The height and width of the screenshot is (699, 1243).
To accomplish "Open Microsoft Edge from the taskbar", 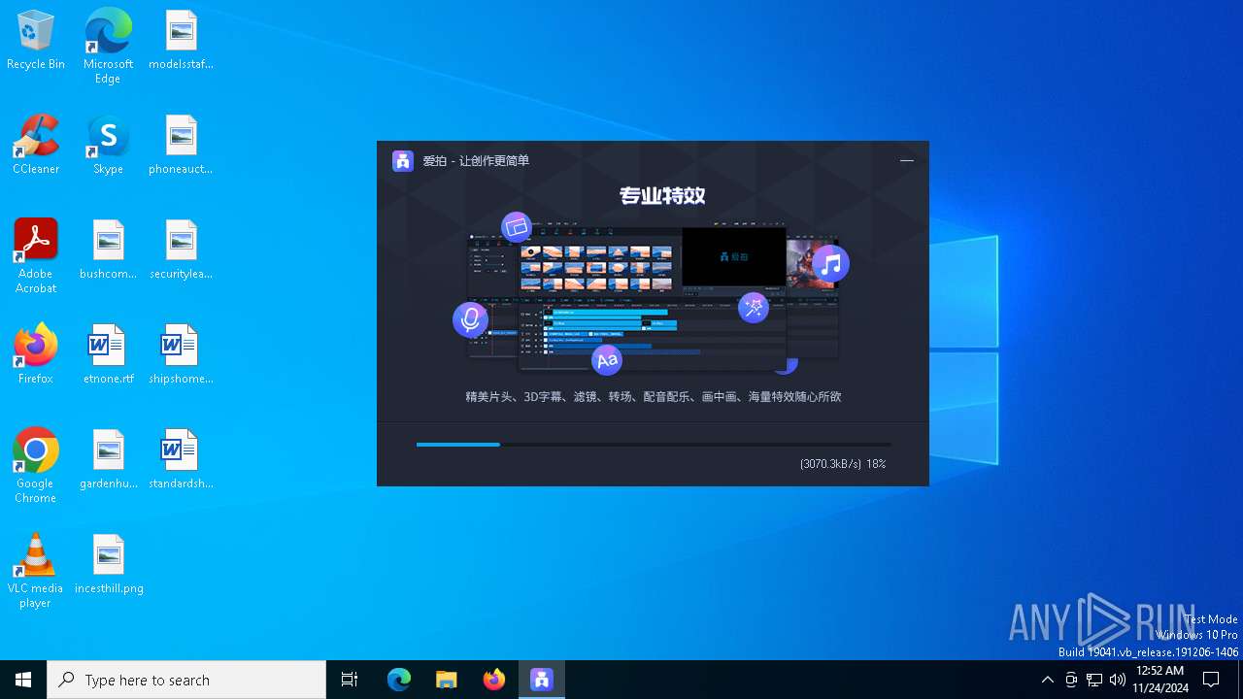I will (x=399, y=680).
